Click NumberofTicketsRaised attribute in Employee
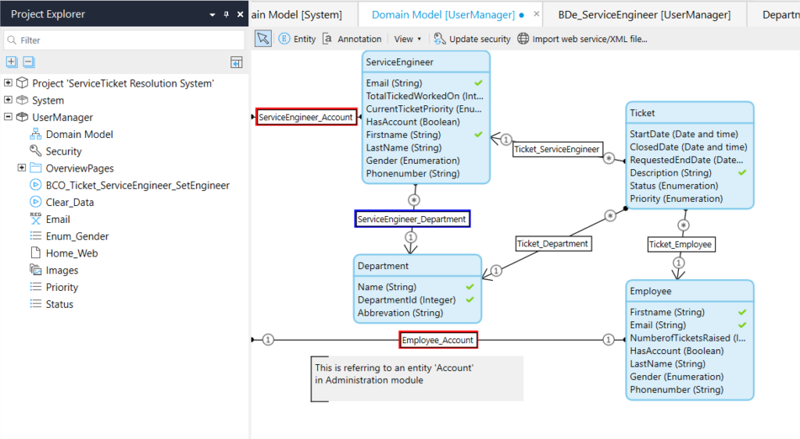Screen dimensions: 800x439 click(687, 338)
